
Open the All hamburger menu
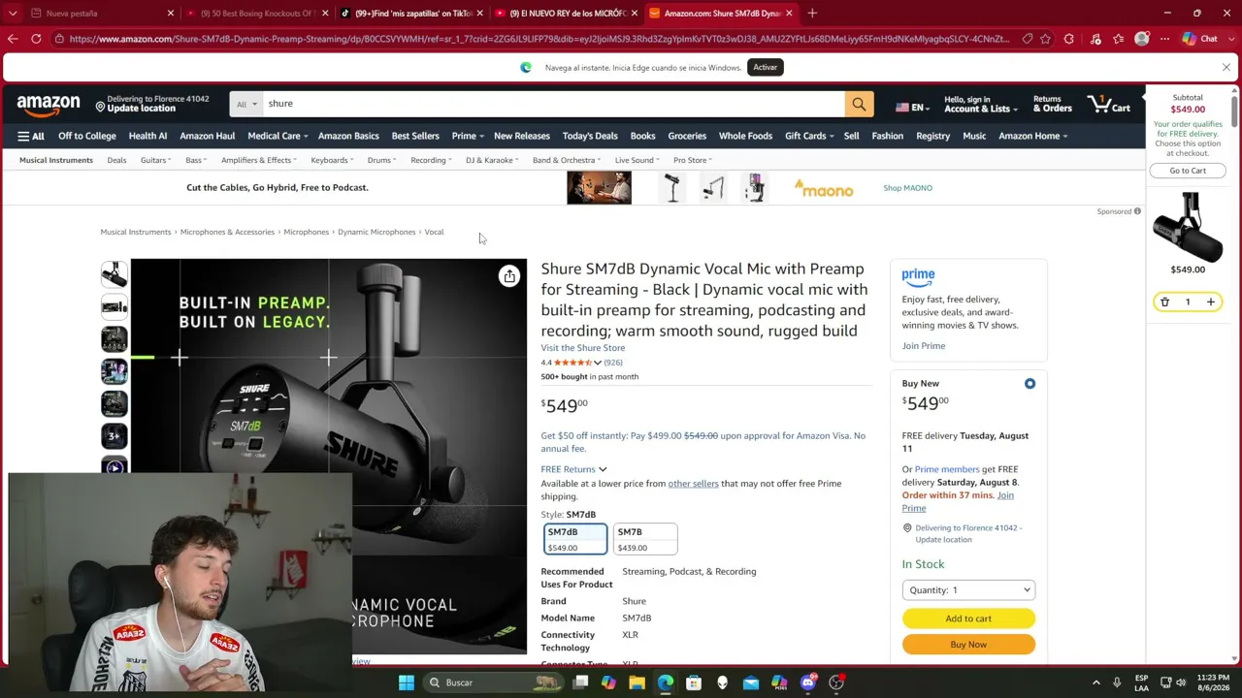pos(31,136)
